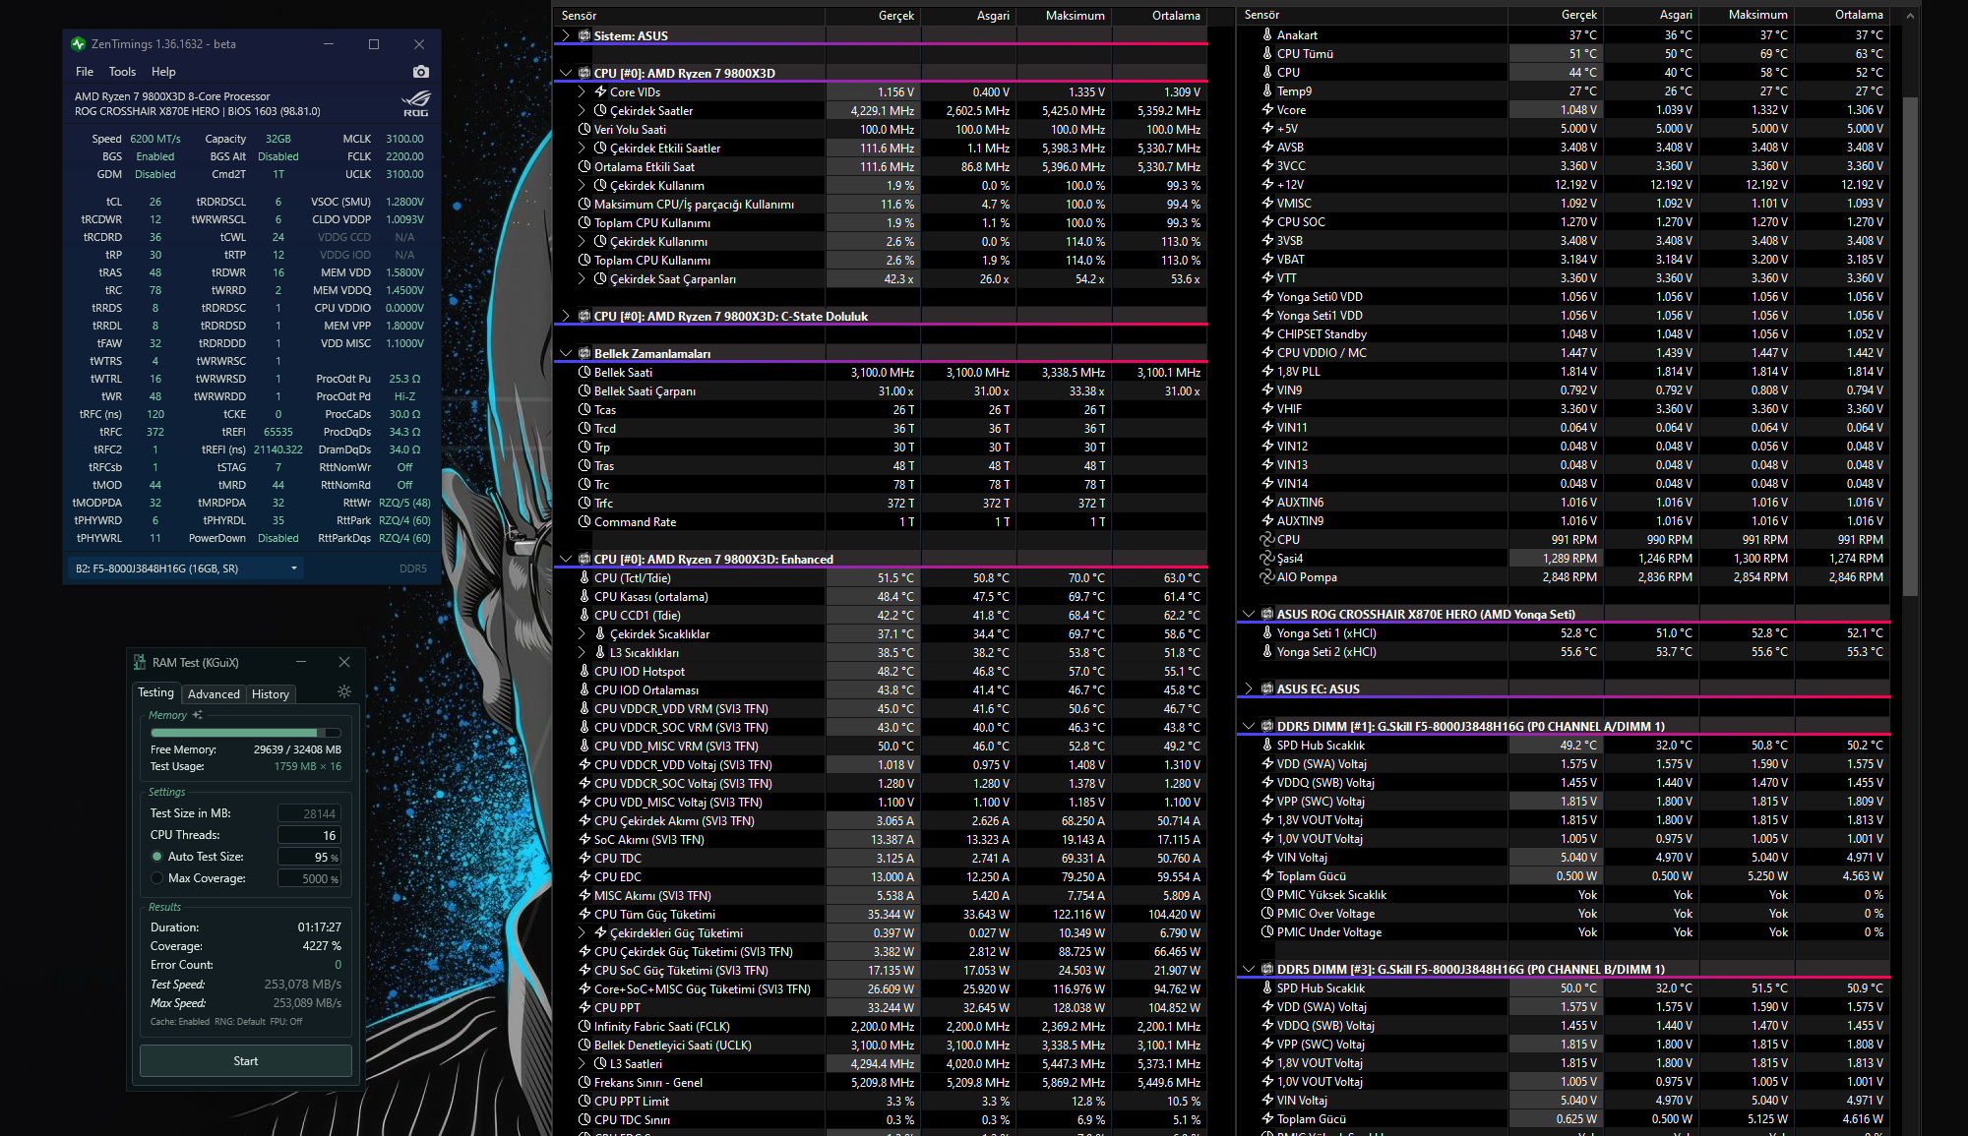Image resolution: width=1968 pixels, height=1136 pixels.
Task: Click the clock icon beside Veri Yolu Saati
Action: [584, 130]
